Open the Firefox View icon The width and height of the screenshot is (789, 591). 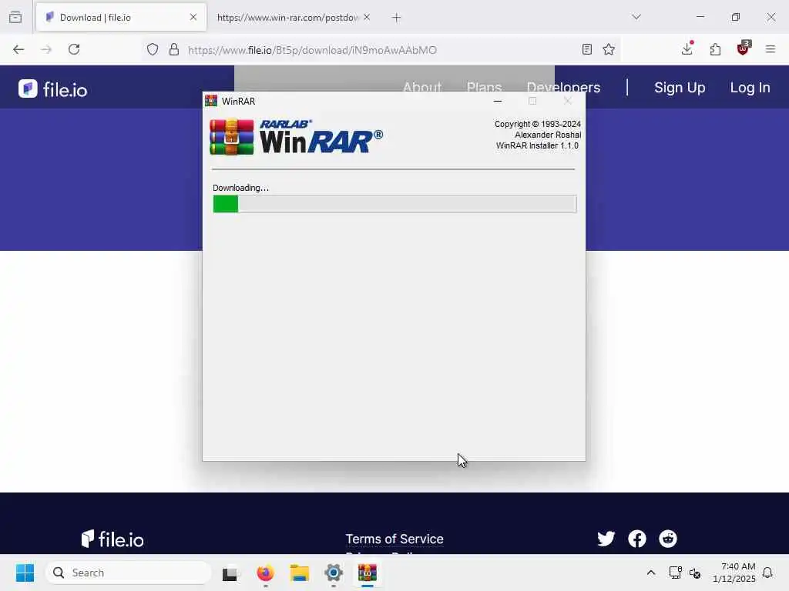pyautogui.click(x=15, y=17)
